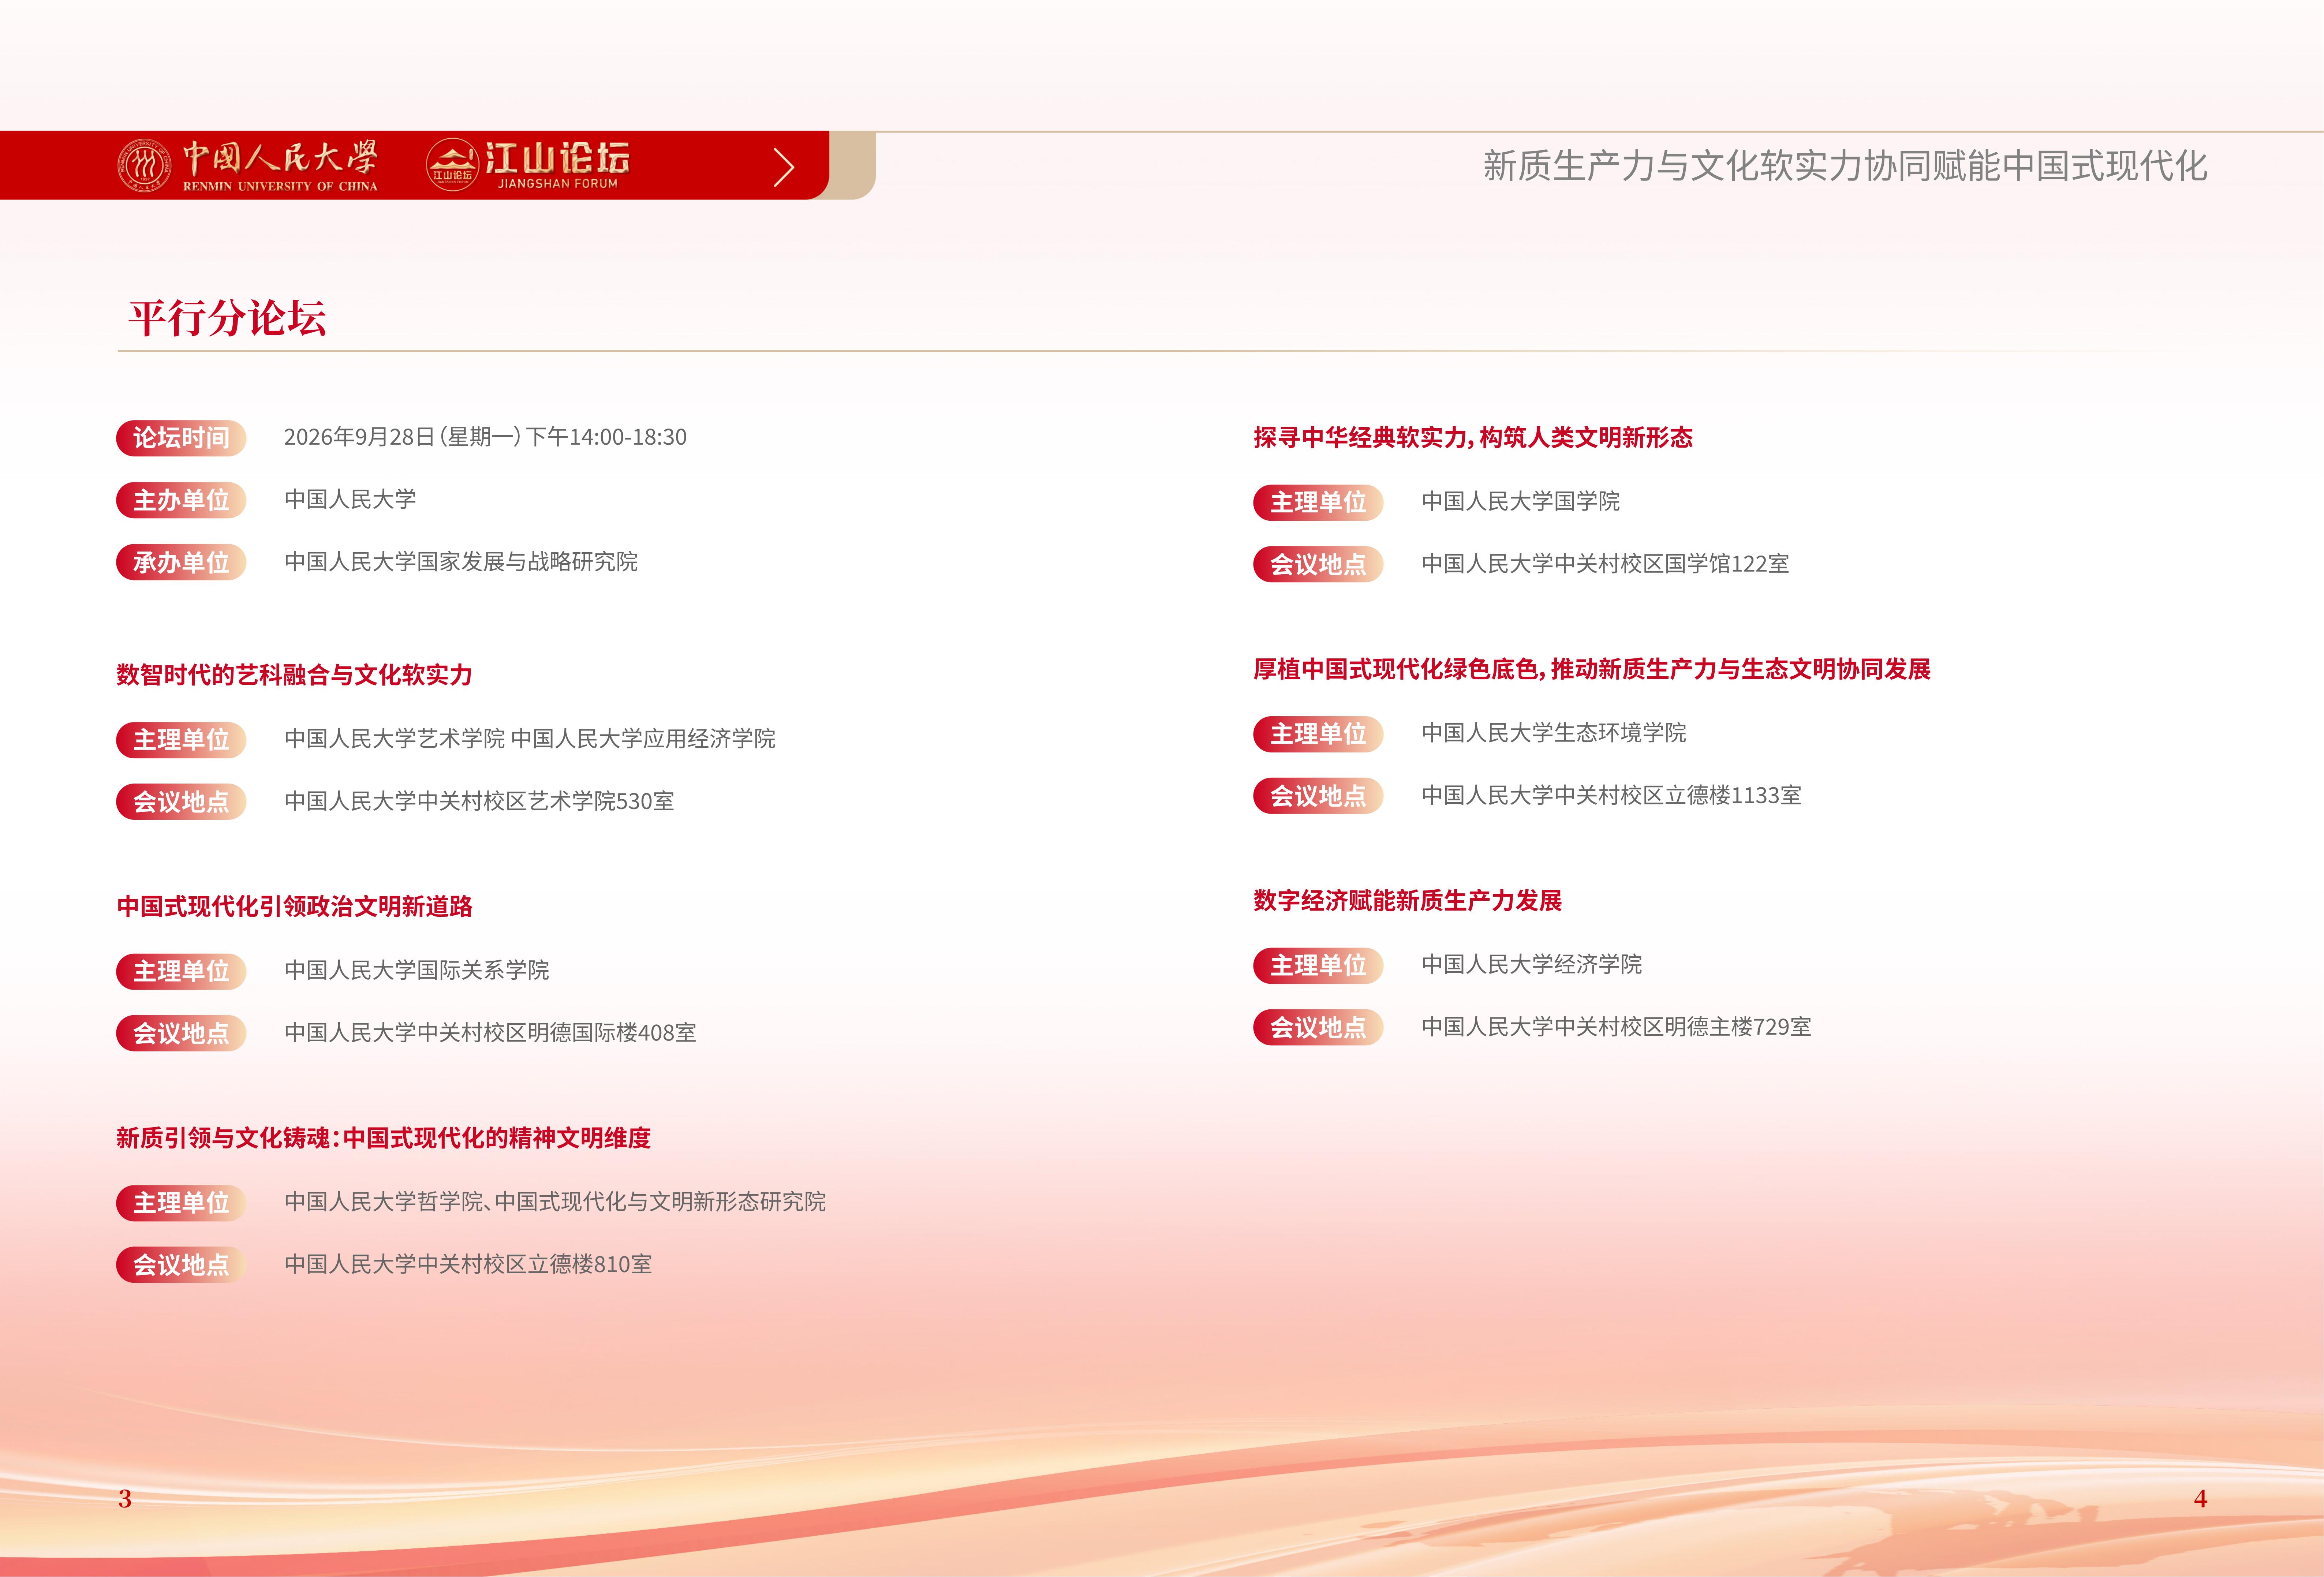
Task: Click the header title 新质生产力与文化软实力协同赋能中国式现代化
Action: click(x=1845, y=166)
